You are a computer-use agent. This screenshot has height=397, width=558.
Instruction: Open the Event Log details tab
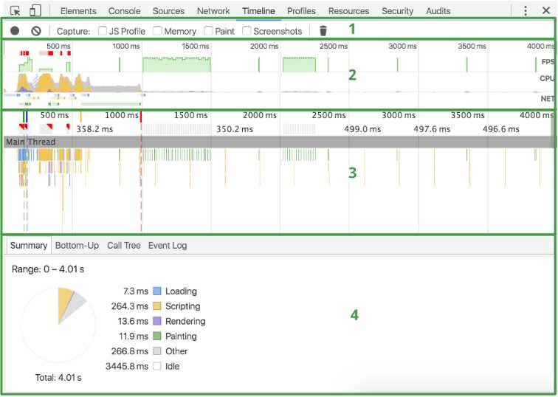pos(168,246)
